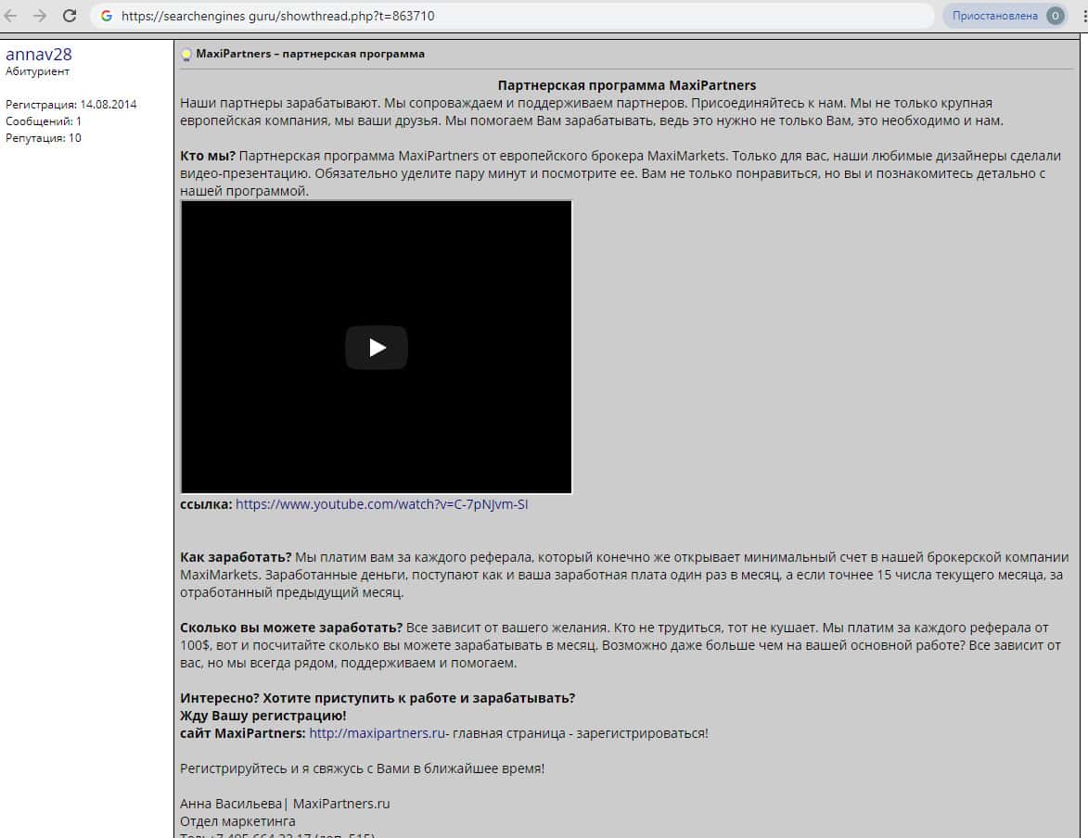This screenshot has width=1088, height=838.
Task: Open the annav28 user profile
Action: (x=39, y=54)
